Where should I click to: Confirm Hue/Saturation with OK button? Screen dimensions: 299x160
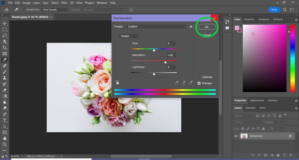207,27
